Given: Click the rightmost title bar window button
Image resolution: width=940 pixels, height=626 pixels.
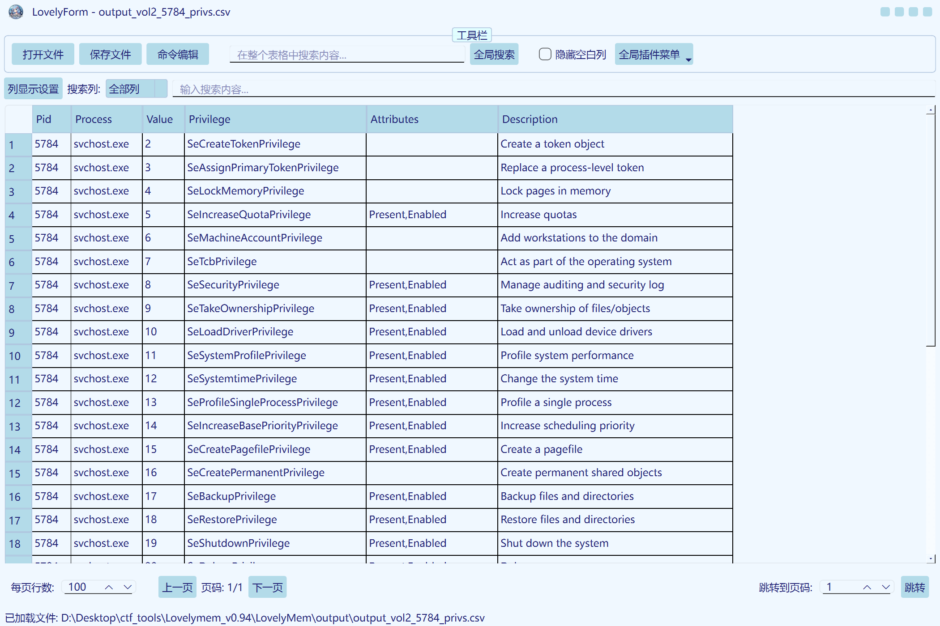Looking at the screenshot, I should pyautogui.click(x=927, y=12).
